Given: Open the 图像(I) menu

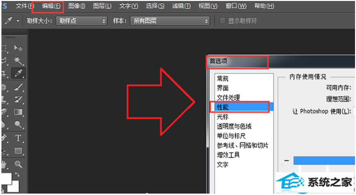Looking at the screenshot, I should pyautogui.click(x=76, y=6).
